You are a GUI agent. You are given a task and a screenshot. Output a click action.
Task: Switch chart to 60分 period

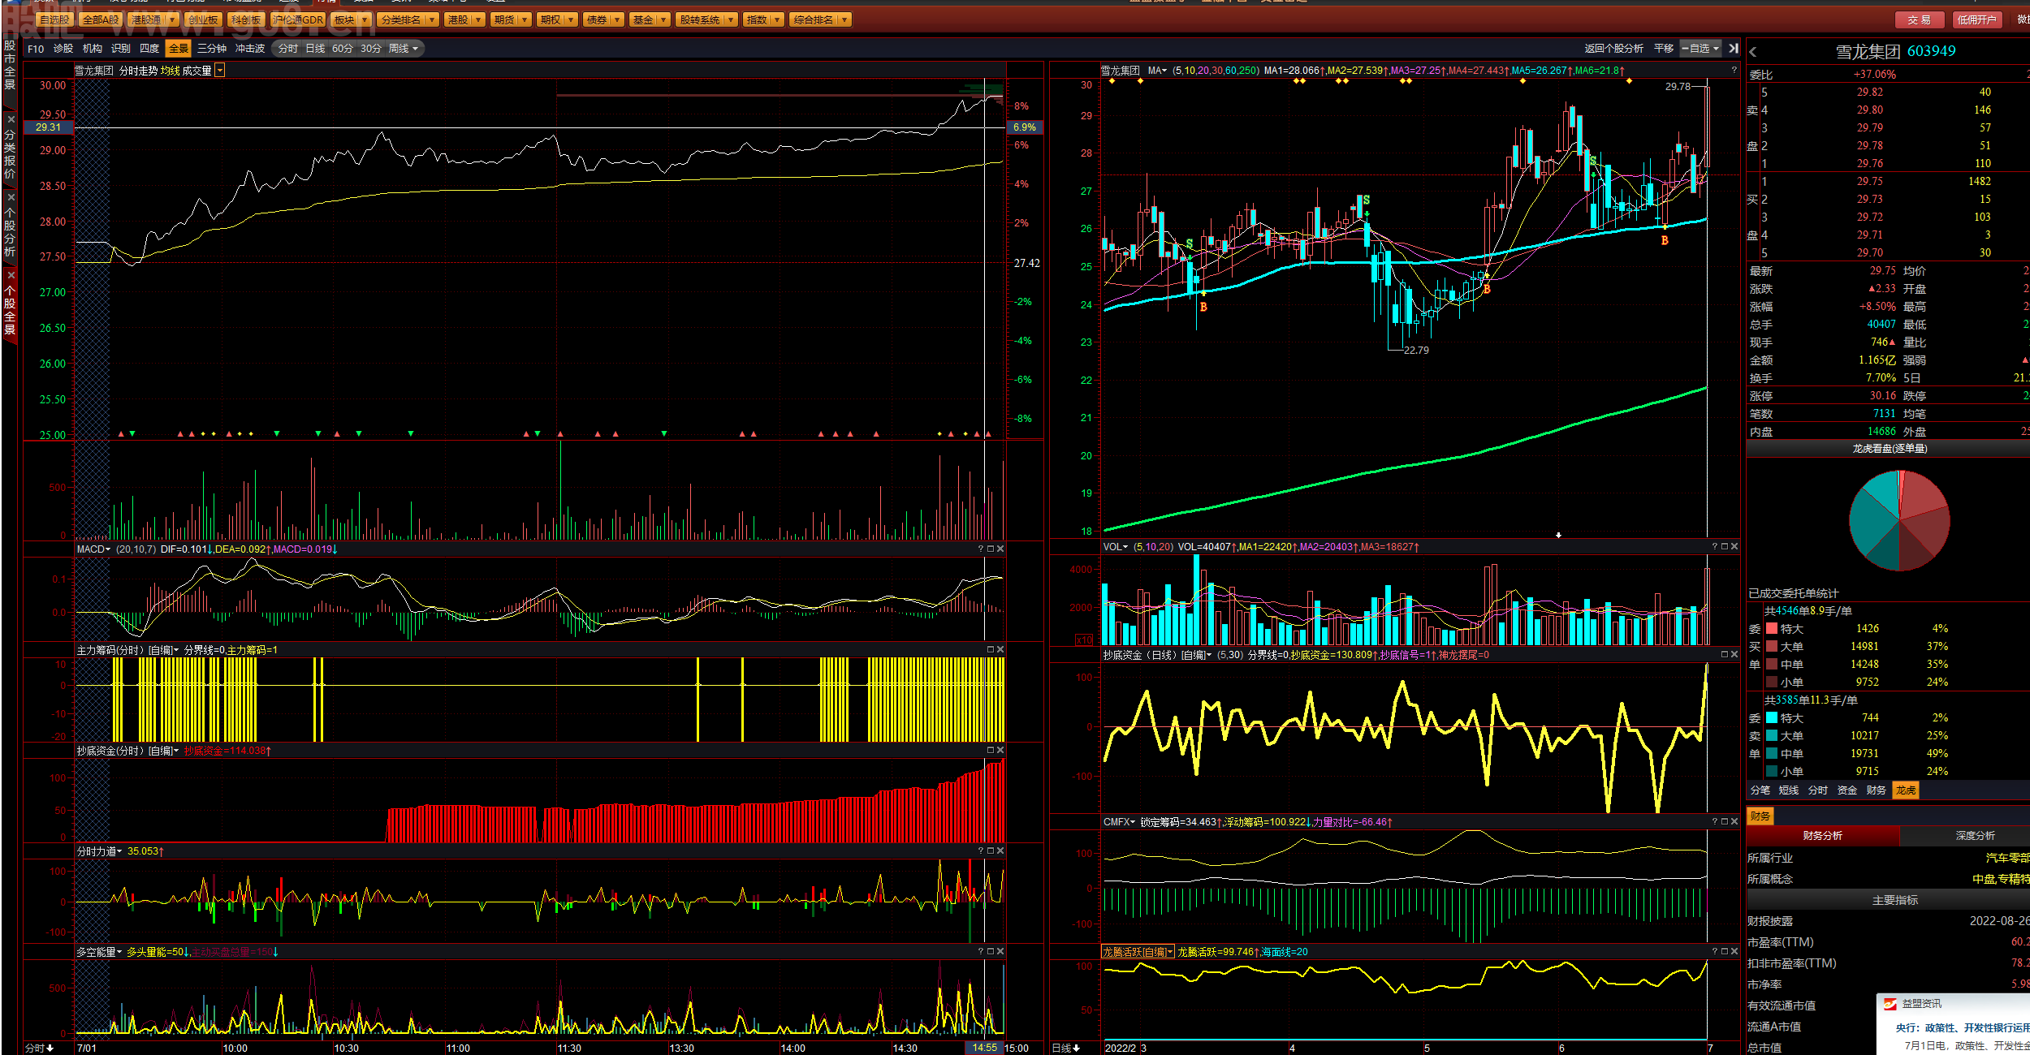point(342,49)
